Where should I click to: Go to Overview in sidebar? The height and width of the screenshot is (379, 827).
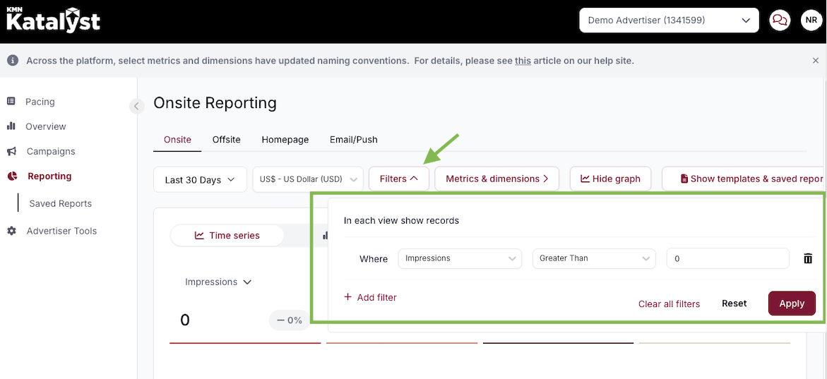pos(45,126)
